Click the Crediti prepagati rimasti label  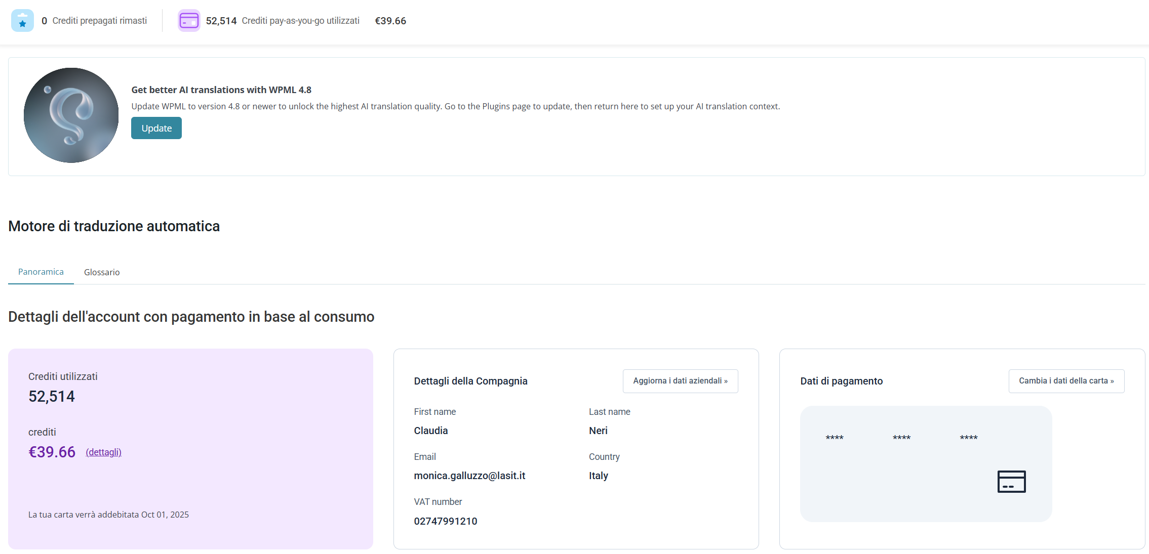click(x=99, y=21)
